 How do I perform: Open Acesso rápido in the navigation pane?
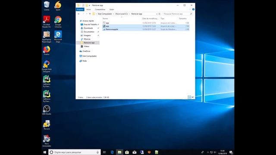(88, 21)
